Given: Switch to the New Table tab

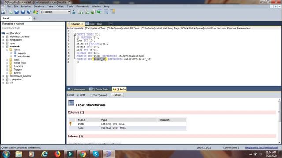Looking at the screenshot, I should pos(96,24).
